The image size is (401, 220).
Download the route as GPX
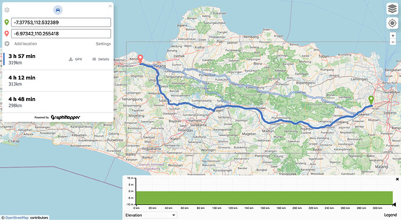[x=76, y=59]
